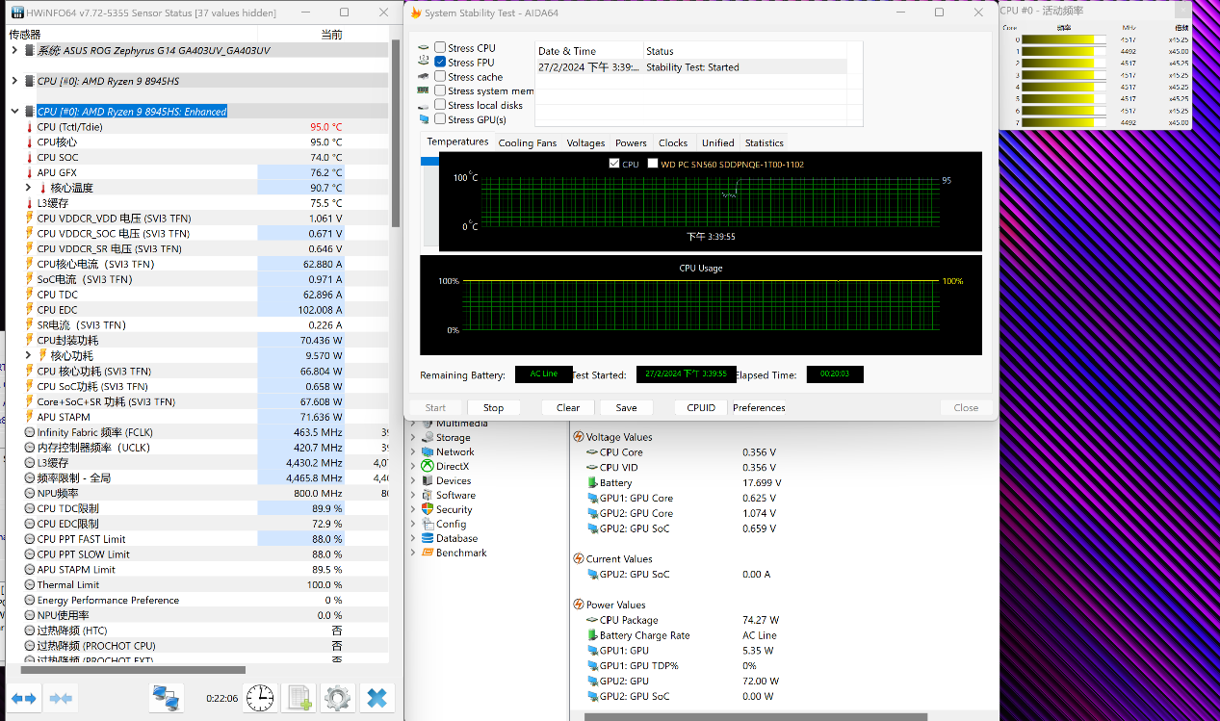Switch to Voltages tab
This screenshot has height=721, width=1220.
(x=585, y=142)
